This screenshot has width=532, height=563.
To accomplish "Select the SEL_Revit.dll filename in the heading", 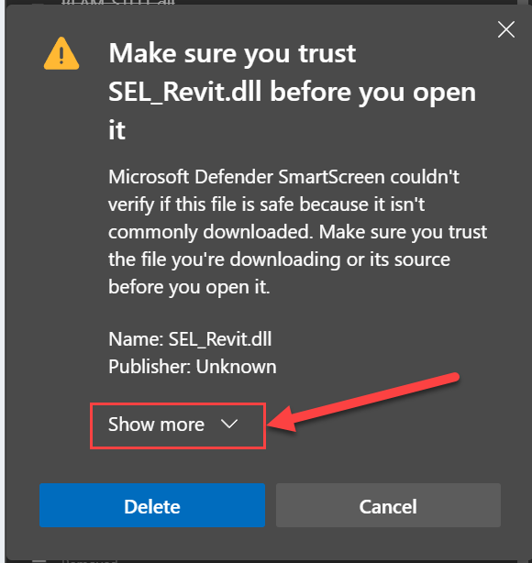I will (x=185, y=92).
